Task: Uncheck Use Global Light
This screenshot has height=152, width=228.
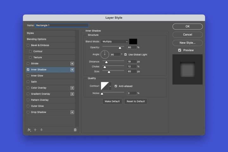Action: click(x=126, y=54)
